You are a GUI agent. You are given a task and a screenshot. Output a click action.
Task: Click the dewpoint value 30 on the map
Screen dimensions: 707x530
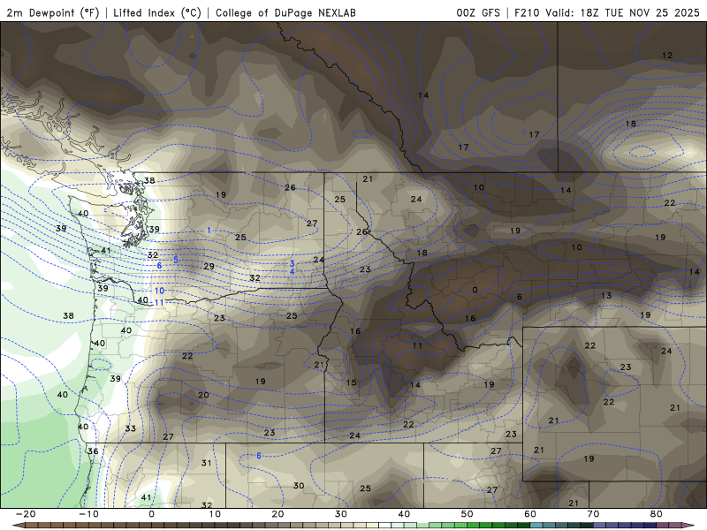point(299,486)
